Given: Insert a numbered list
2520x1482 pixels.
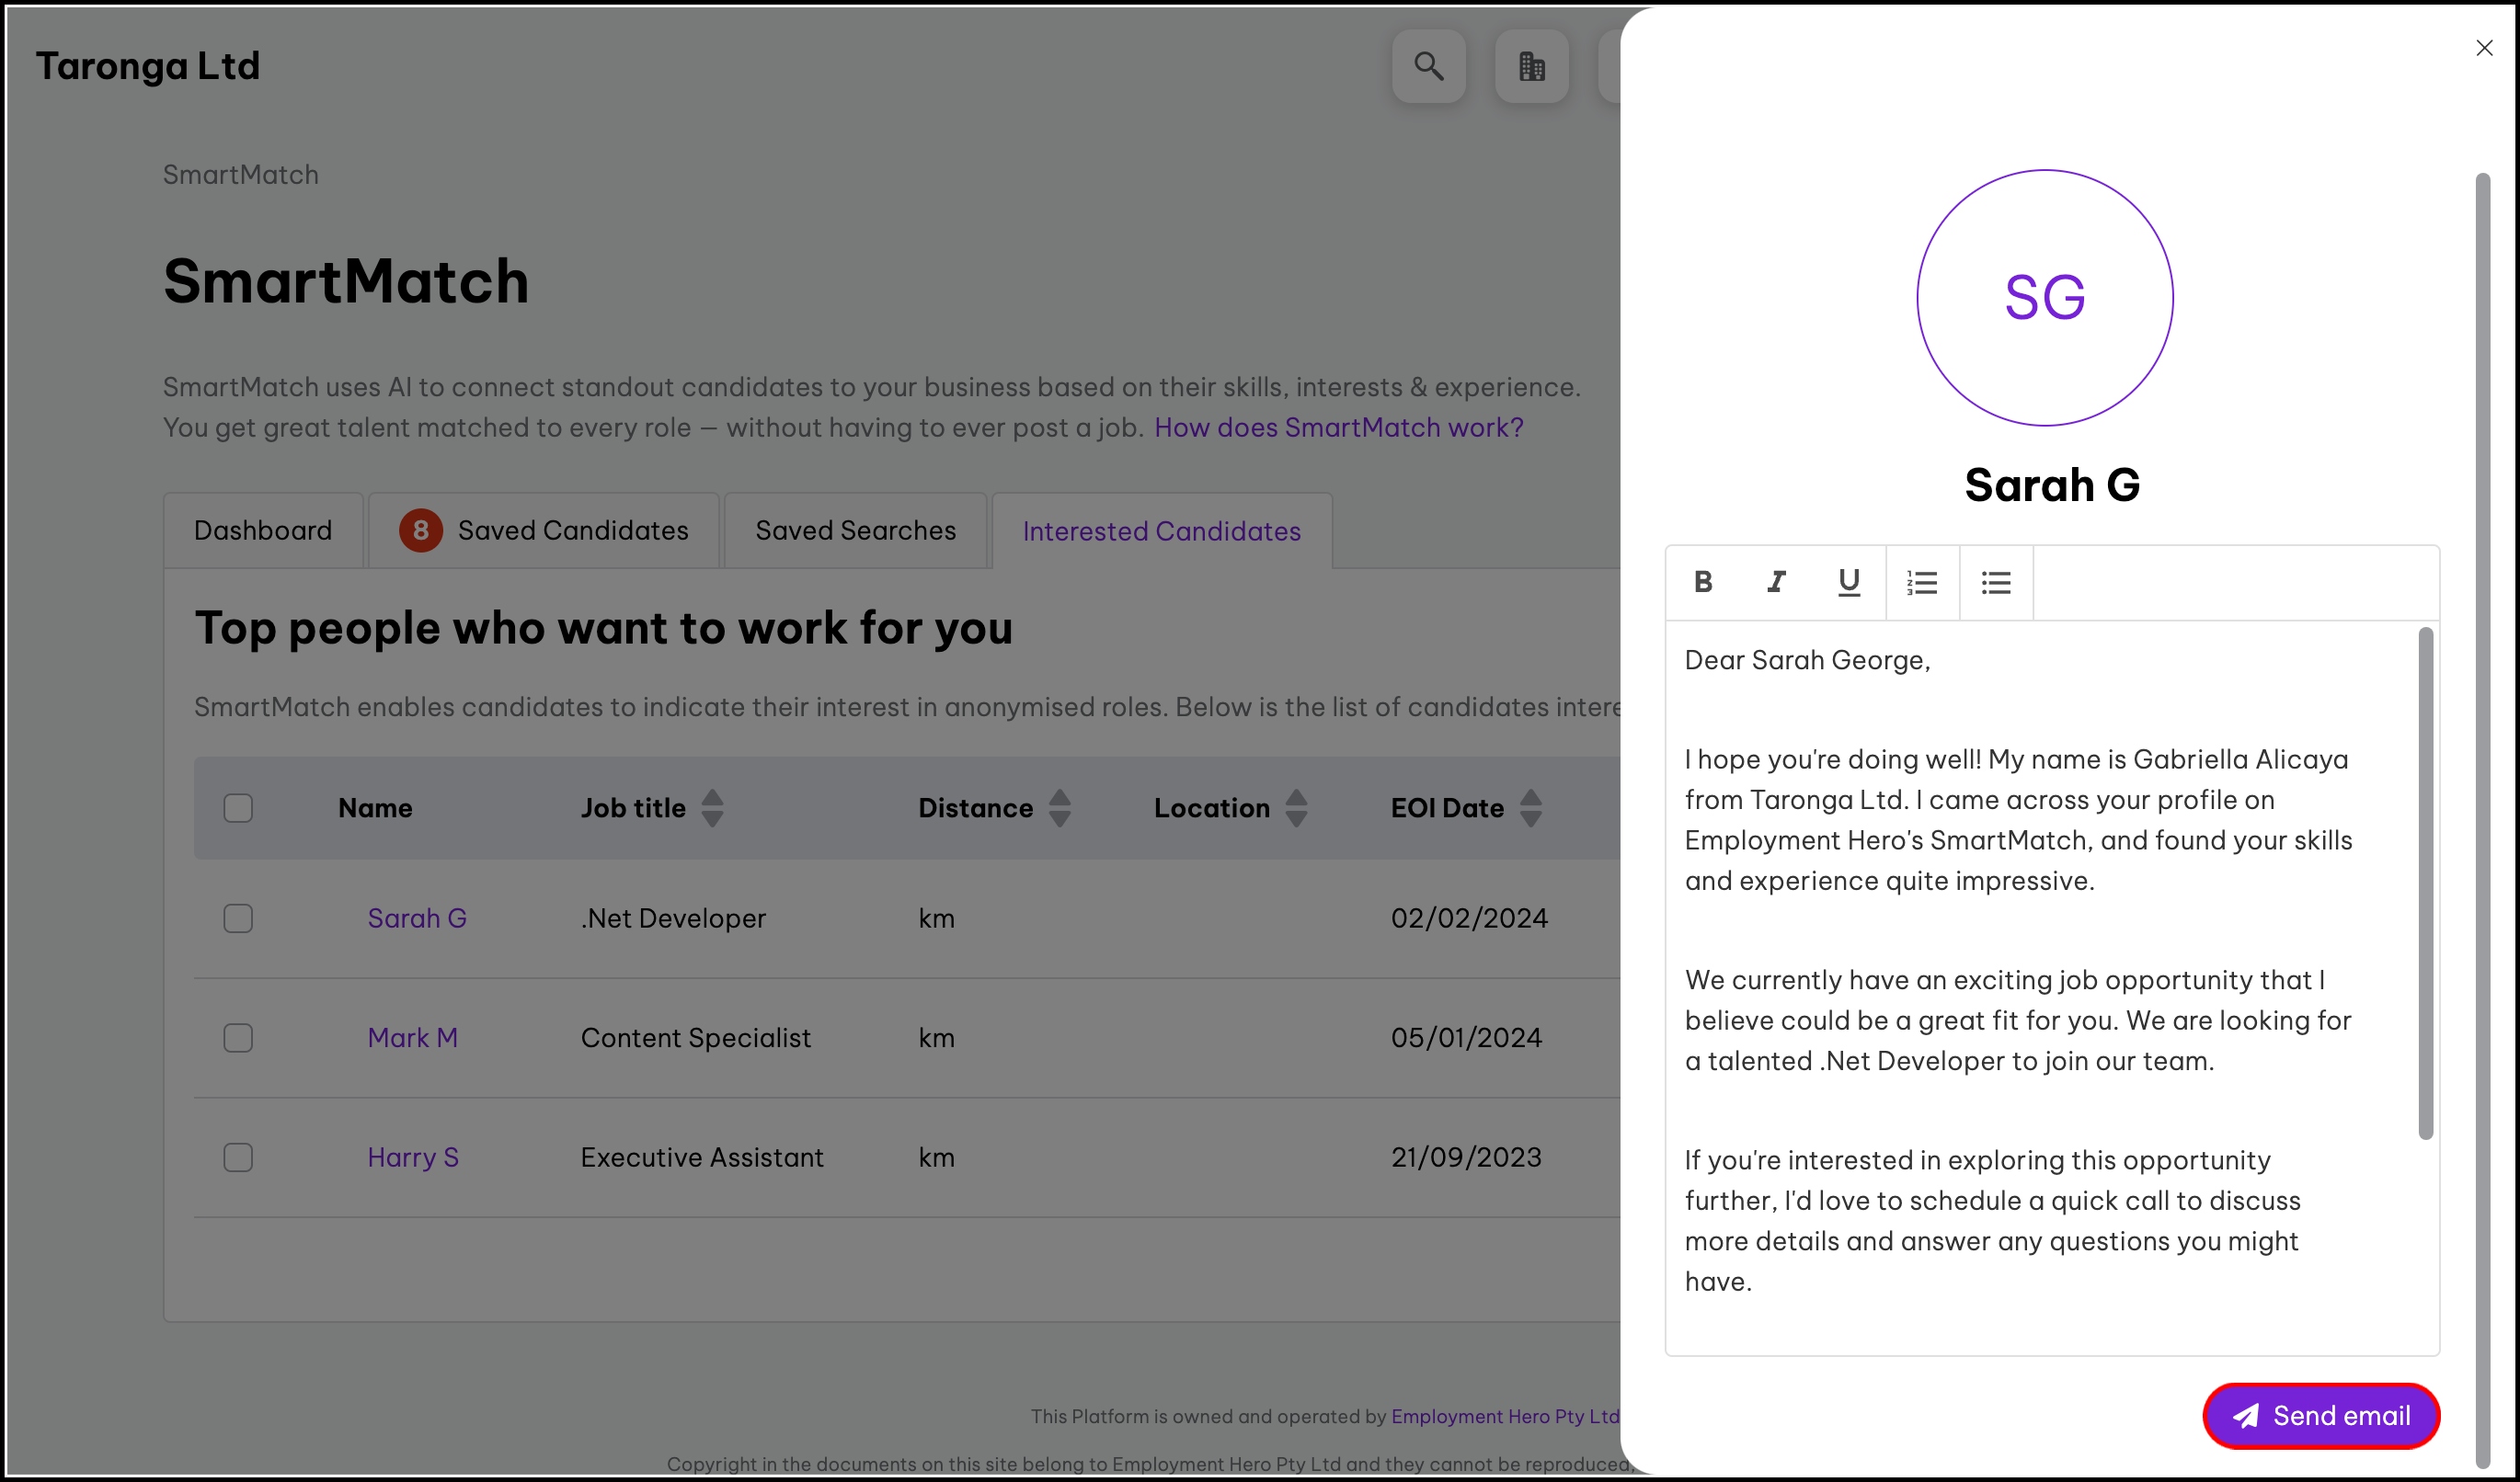Looking at the screenshot, I should (x=1922, y=582).
